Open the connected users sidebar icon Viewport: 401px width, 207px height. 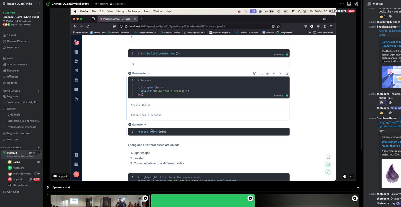point(76,61)
